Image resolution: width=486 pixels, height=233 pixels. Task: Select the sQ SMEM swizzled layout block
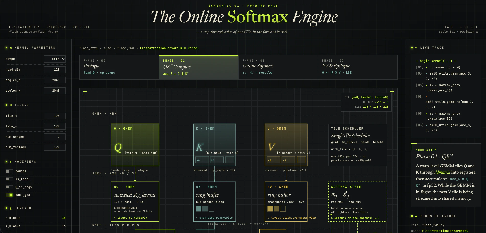pyautogui.click(x=135, y=202)
